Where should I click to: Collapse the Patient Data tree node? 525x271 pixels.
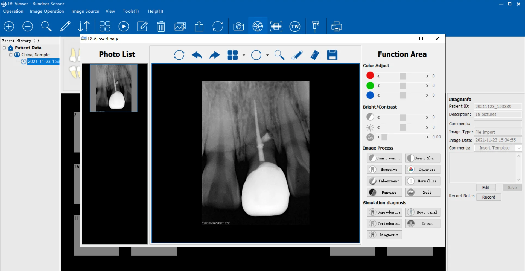pos(4,48)
